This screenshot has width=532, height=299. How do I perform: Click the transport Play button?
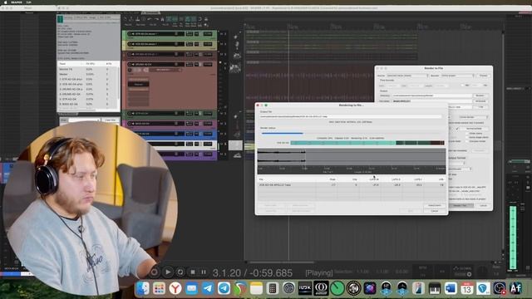168,272
